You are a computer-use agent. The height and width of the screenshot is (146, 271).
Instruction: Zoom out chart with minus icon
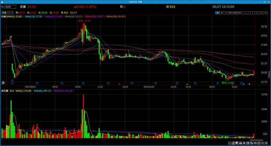coord(263,143)
